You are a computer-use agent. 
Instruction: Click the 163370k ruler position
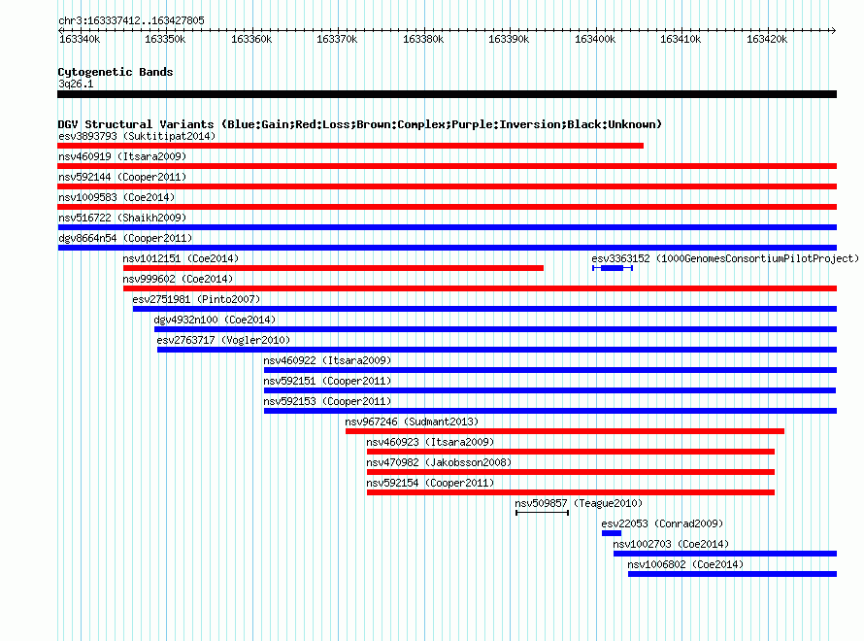[337, 39]
